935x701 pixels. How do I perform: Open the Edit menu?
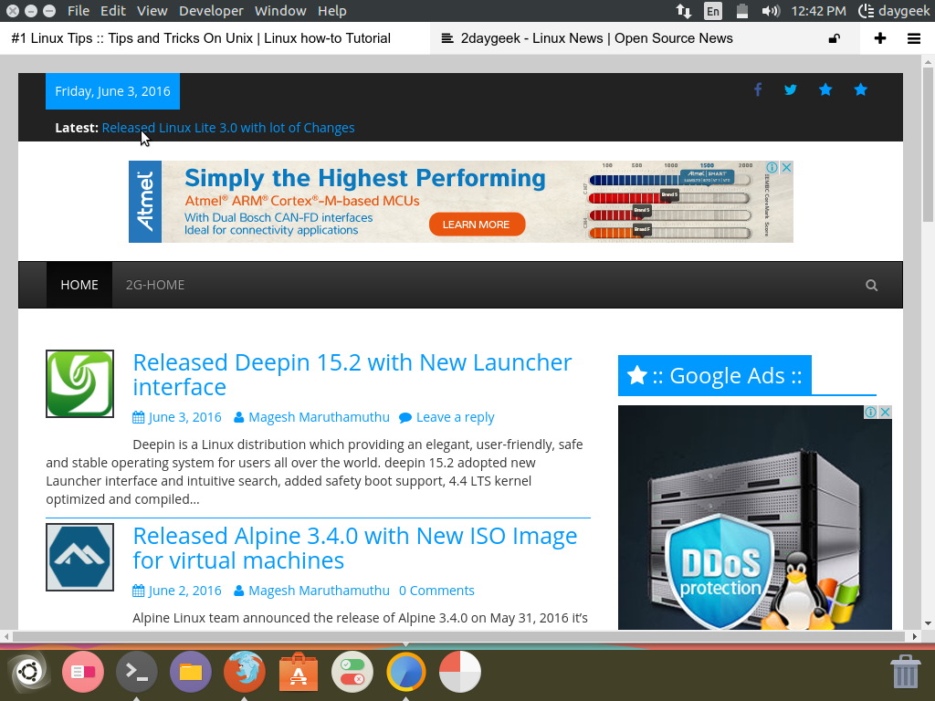(112, 11)
